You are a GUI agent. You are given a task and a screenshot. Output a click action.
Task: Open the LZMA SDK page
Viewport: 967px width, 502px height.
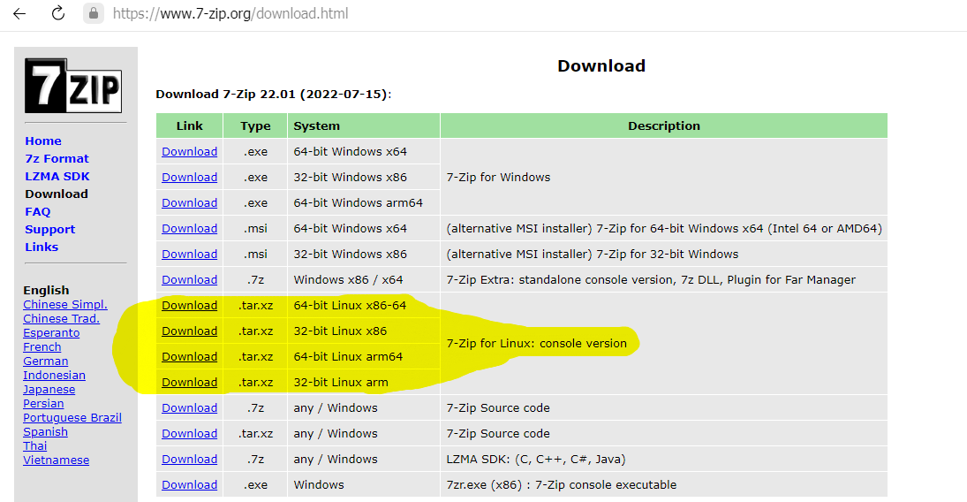[x=57, y=176]
